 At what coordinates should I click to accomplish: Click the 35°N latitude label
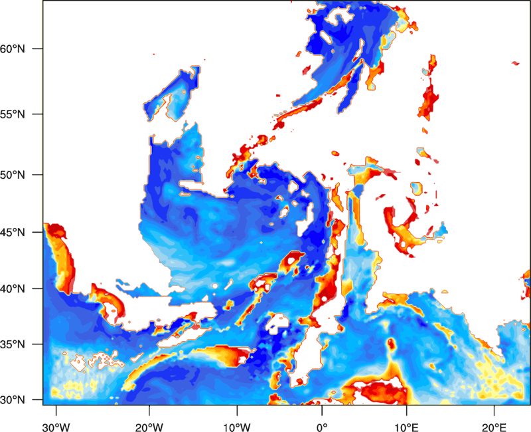13,344
